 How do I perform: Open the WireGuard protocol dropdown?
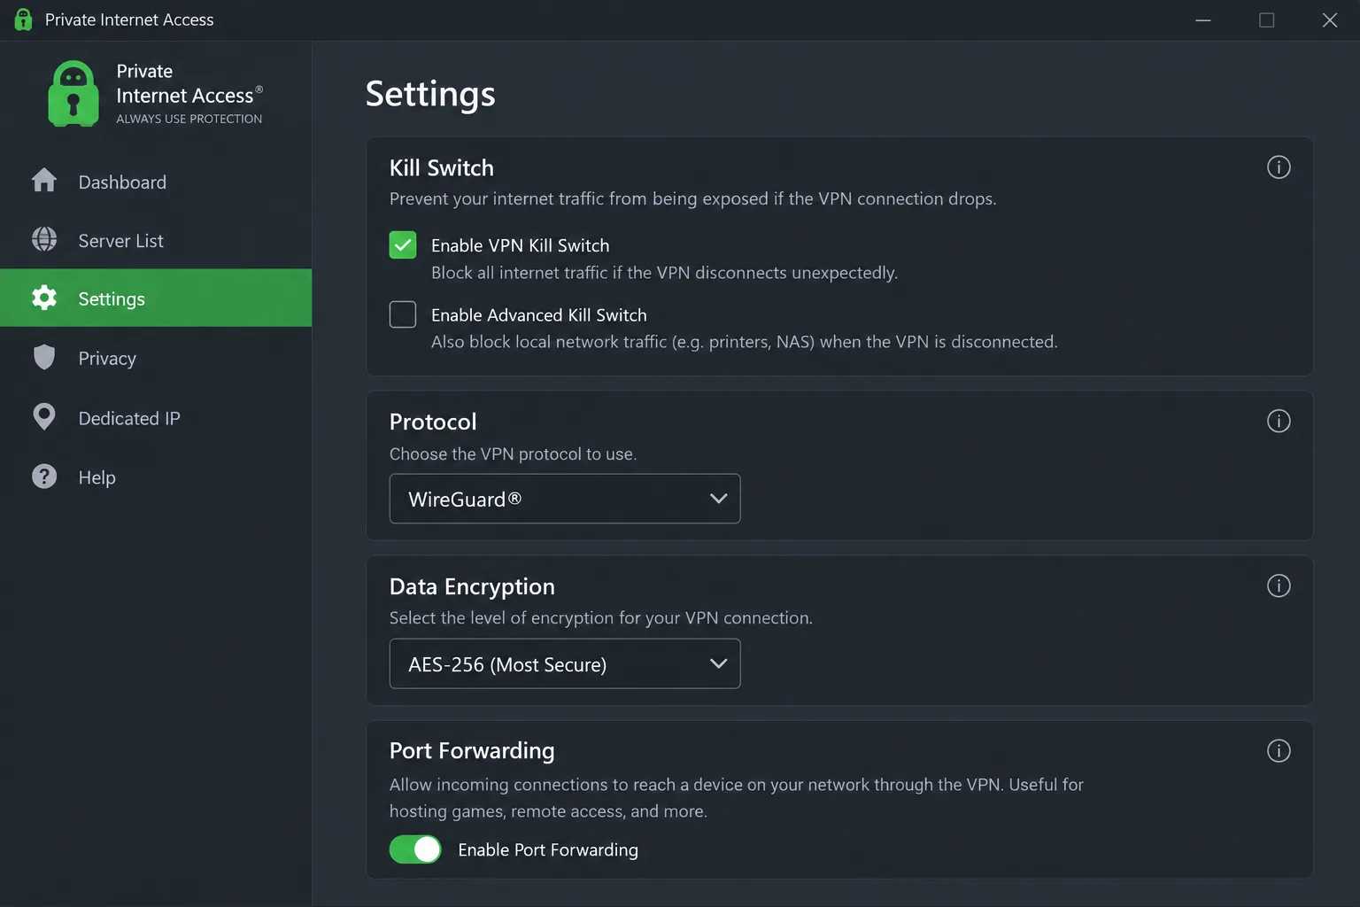coord(565,499)
